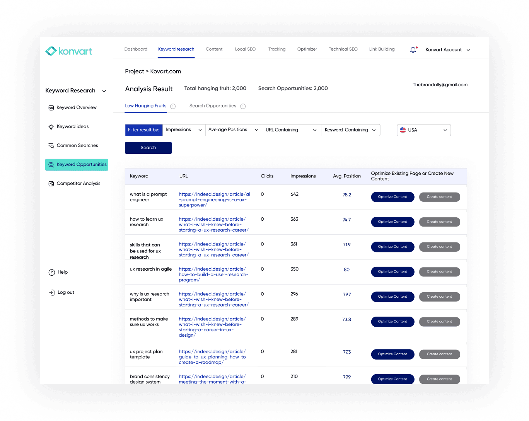Click the Low Hanging Fruits info tooltip
Image resolution: width=529 pixels, height=421 pixels.
pos(173,106)
